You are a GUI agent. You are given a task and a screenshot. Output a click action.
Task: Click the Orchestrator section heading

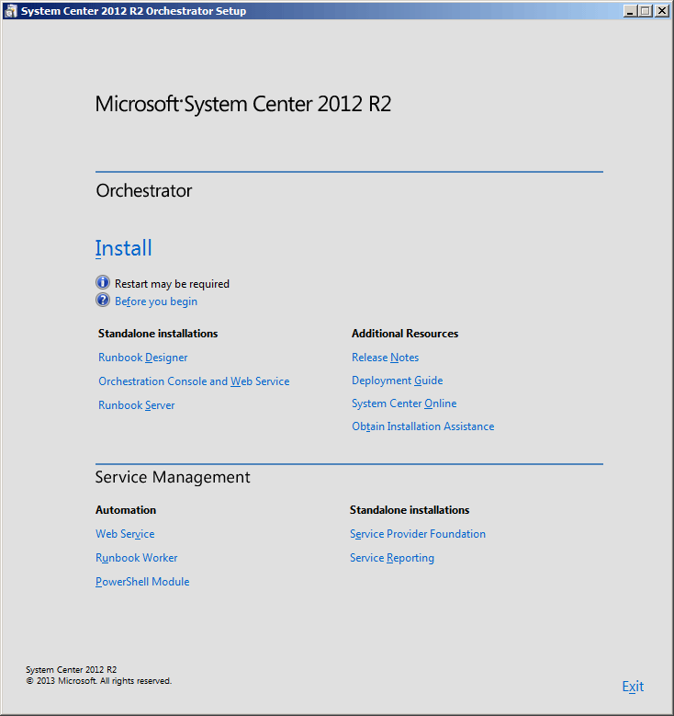[x=144, y=191]
